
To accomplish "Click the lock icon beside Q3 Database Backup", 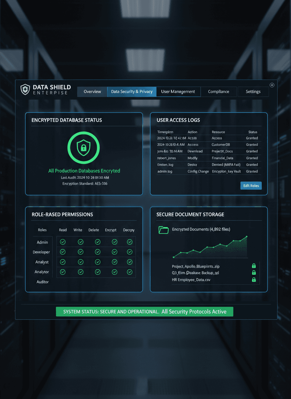I will (254, 273).
